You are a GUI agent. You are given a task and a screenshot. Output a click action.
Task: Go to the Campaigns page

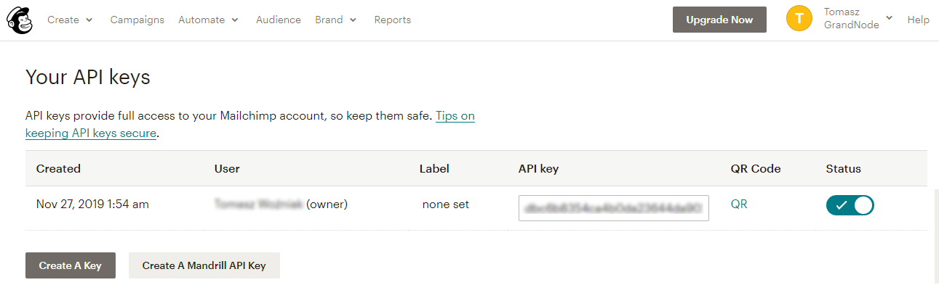tap(137, 20)
